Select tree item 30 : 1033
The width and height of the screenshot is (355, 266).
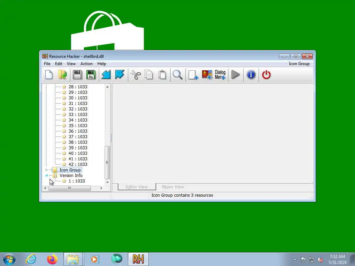(x=78, y=98)
